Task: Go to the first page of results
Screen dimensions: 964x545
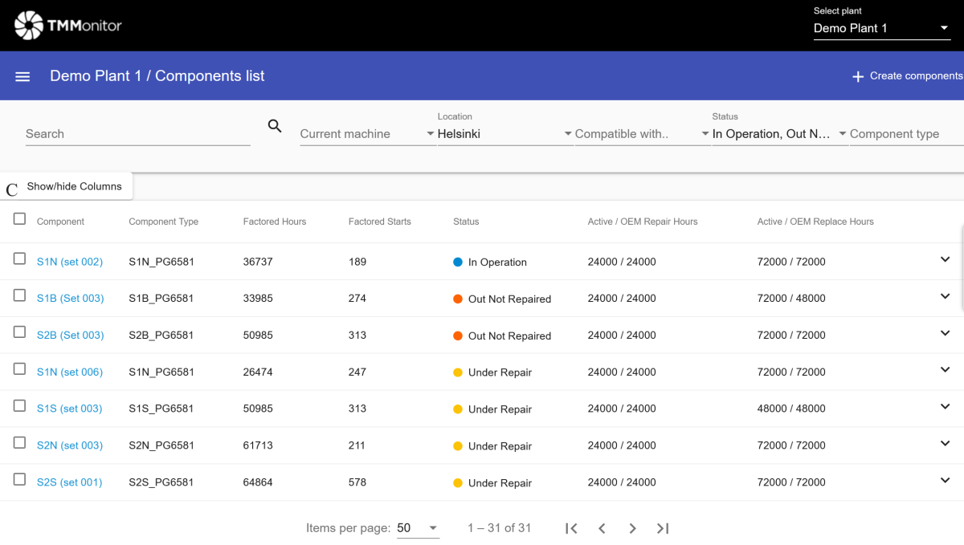Action: point(571,528)
